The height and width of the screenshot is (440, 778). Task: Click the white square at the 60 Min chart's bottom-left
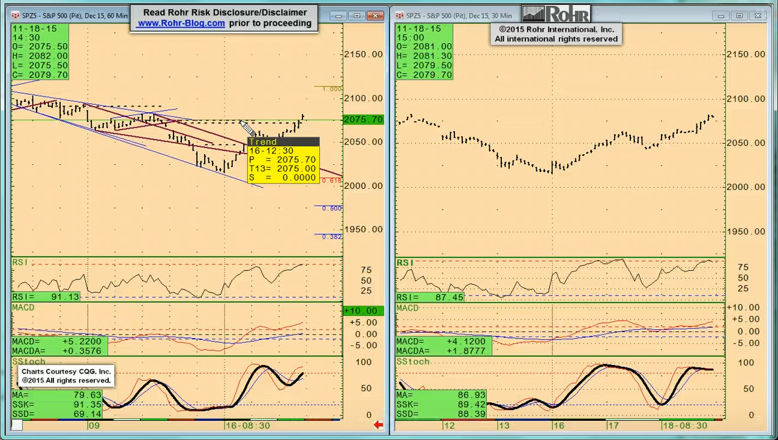[x=17, y=425]
